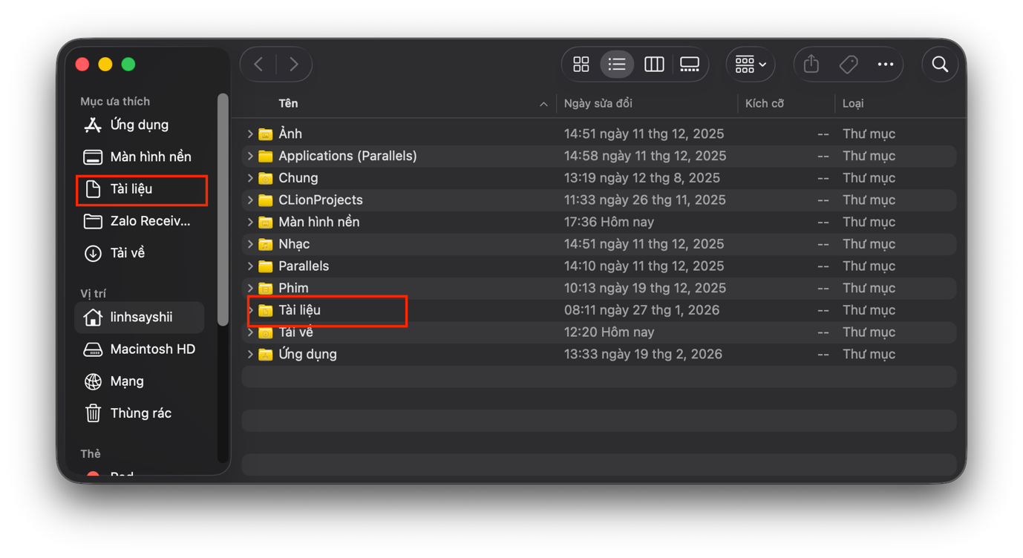Open Tài về in the sidebar

(140, 253)
